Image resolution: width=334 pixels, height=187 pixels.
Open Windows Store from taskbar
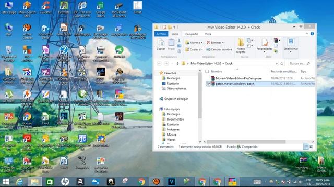(x=50, y=182)
